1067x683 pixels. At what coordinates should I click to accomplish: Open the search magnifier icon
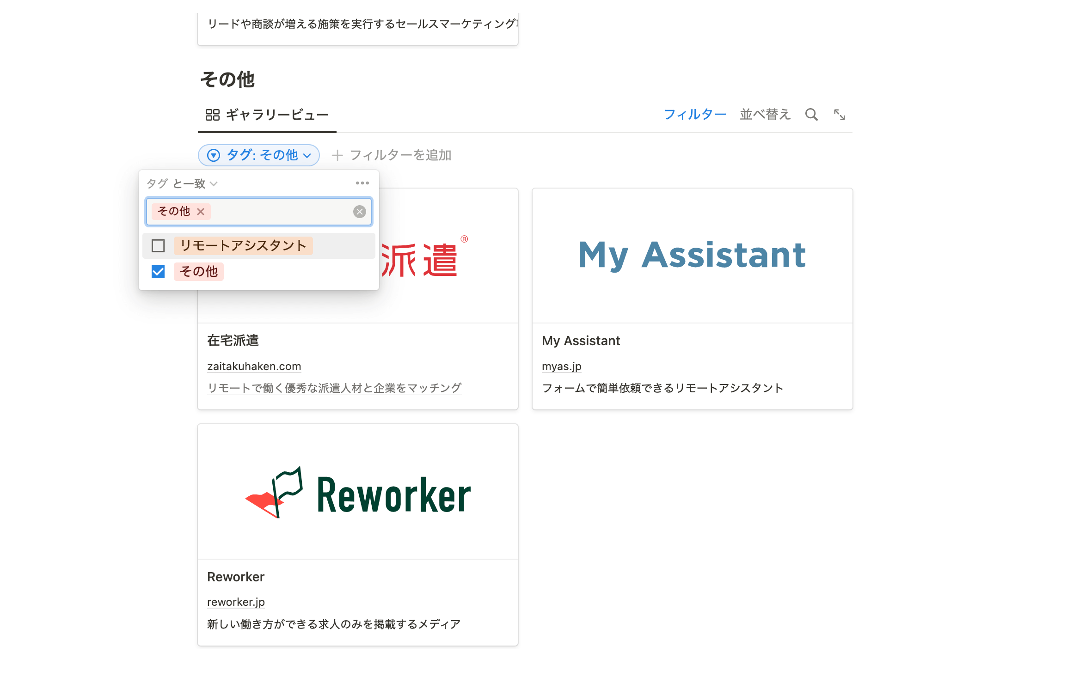click(811, 115)
